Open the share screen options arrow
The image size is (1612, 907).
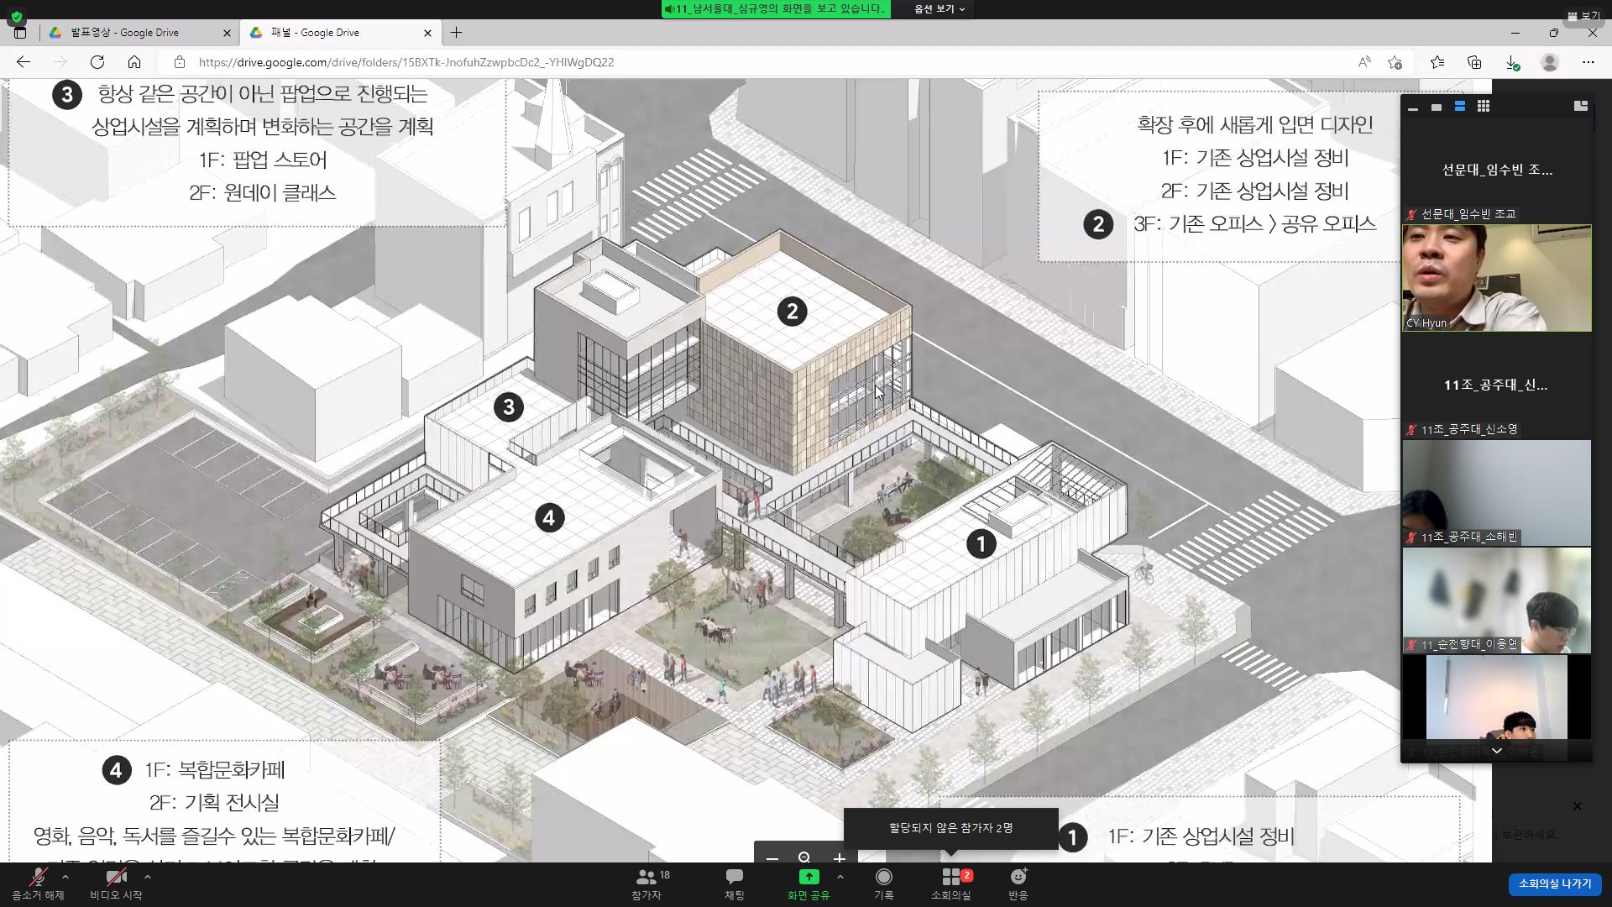pyautogui.click(x=840, y=876)
